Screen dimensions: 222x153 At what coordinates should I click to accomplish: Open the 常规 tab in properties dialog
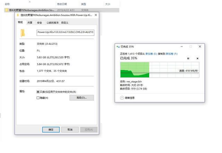point(20,22)
